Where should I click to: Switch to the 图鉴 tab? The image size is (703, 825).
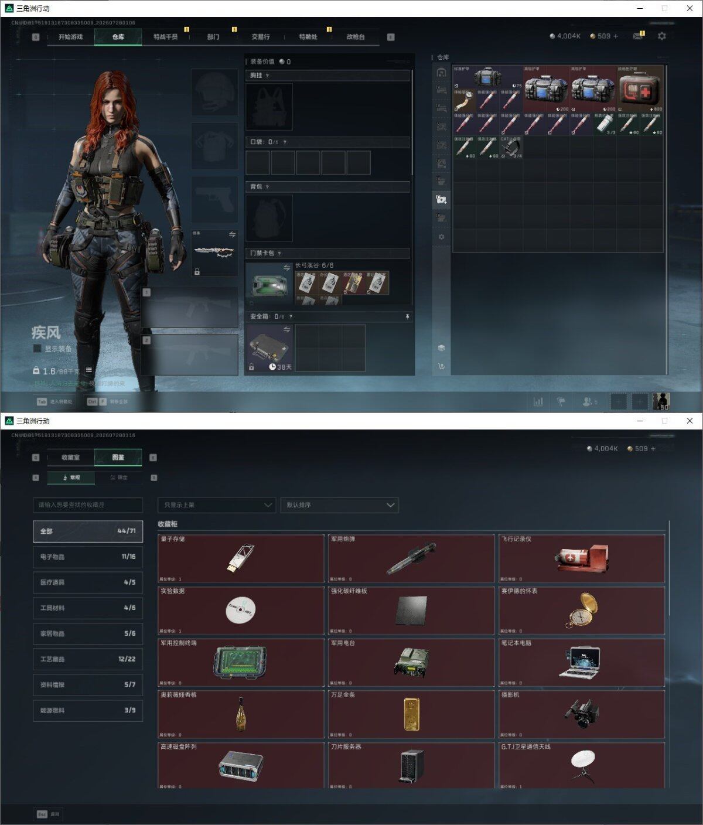118,458
